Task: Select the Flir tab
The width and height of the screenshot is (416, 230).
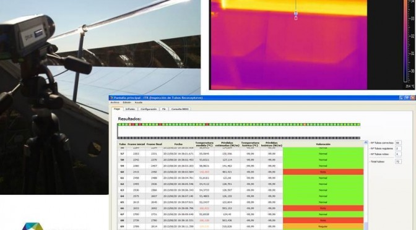Action: click(x=163, y=109)
